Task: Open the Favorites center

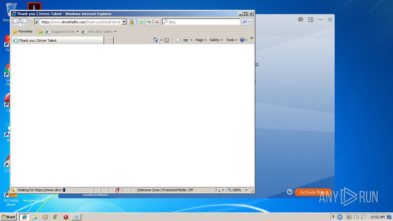Action: [22, 31]
